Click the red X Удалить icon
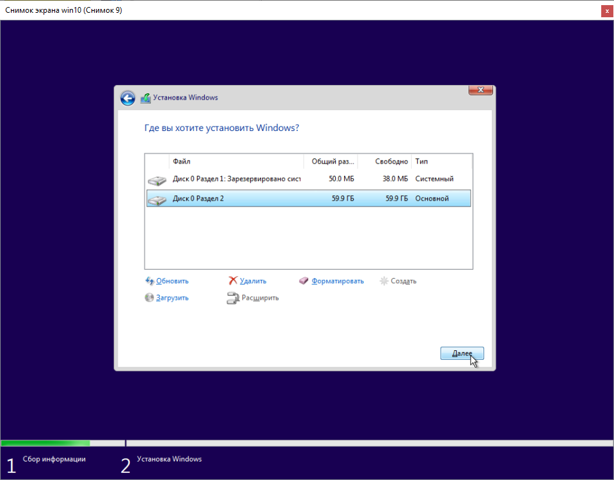This screenshot has height=480, width=614. coord(233,281)
